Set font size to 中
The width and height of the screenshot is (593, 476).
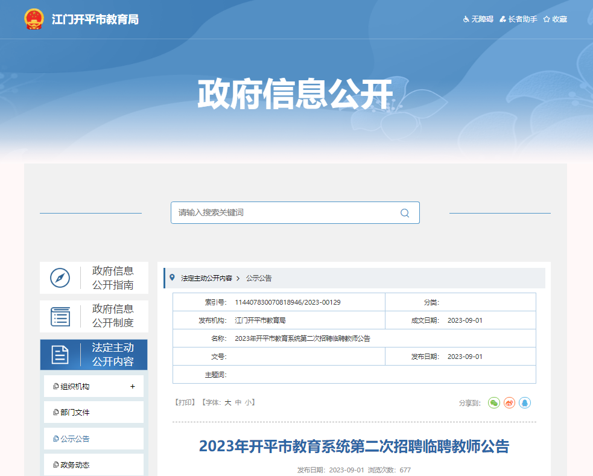[238, 402]
